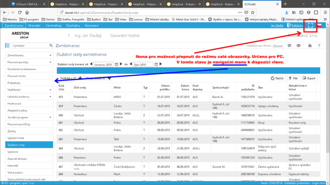
Task: Sort table by Datum počátku column header
Action: tap(165, 88)
